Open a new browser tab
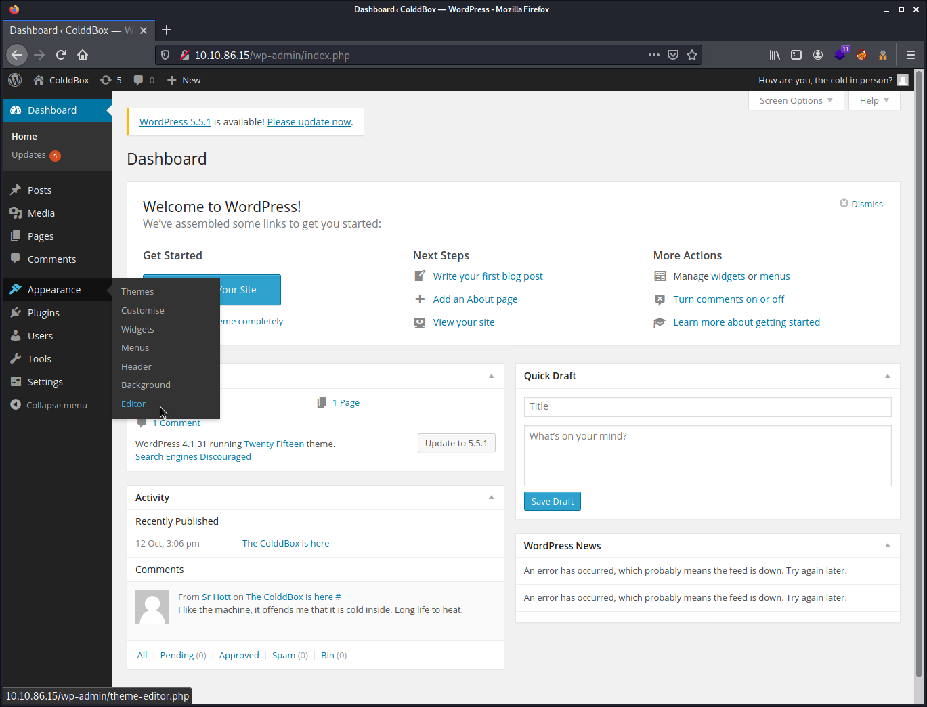 click(167, 30)
